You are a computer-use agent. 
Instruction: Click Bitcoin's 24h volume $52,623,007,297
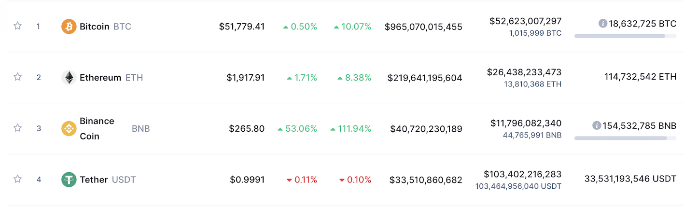(x=525, y=21)
